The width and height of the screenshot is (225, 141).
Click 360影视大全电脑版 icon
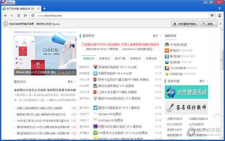coord(95,133)
